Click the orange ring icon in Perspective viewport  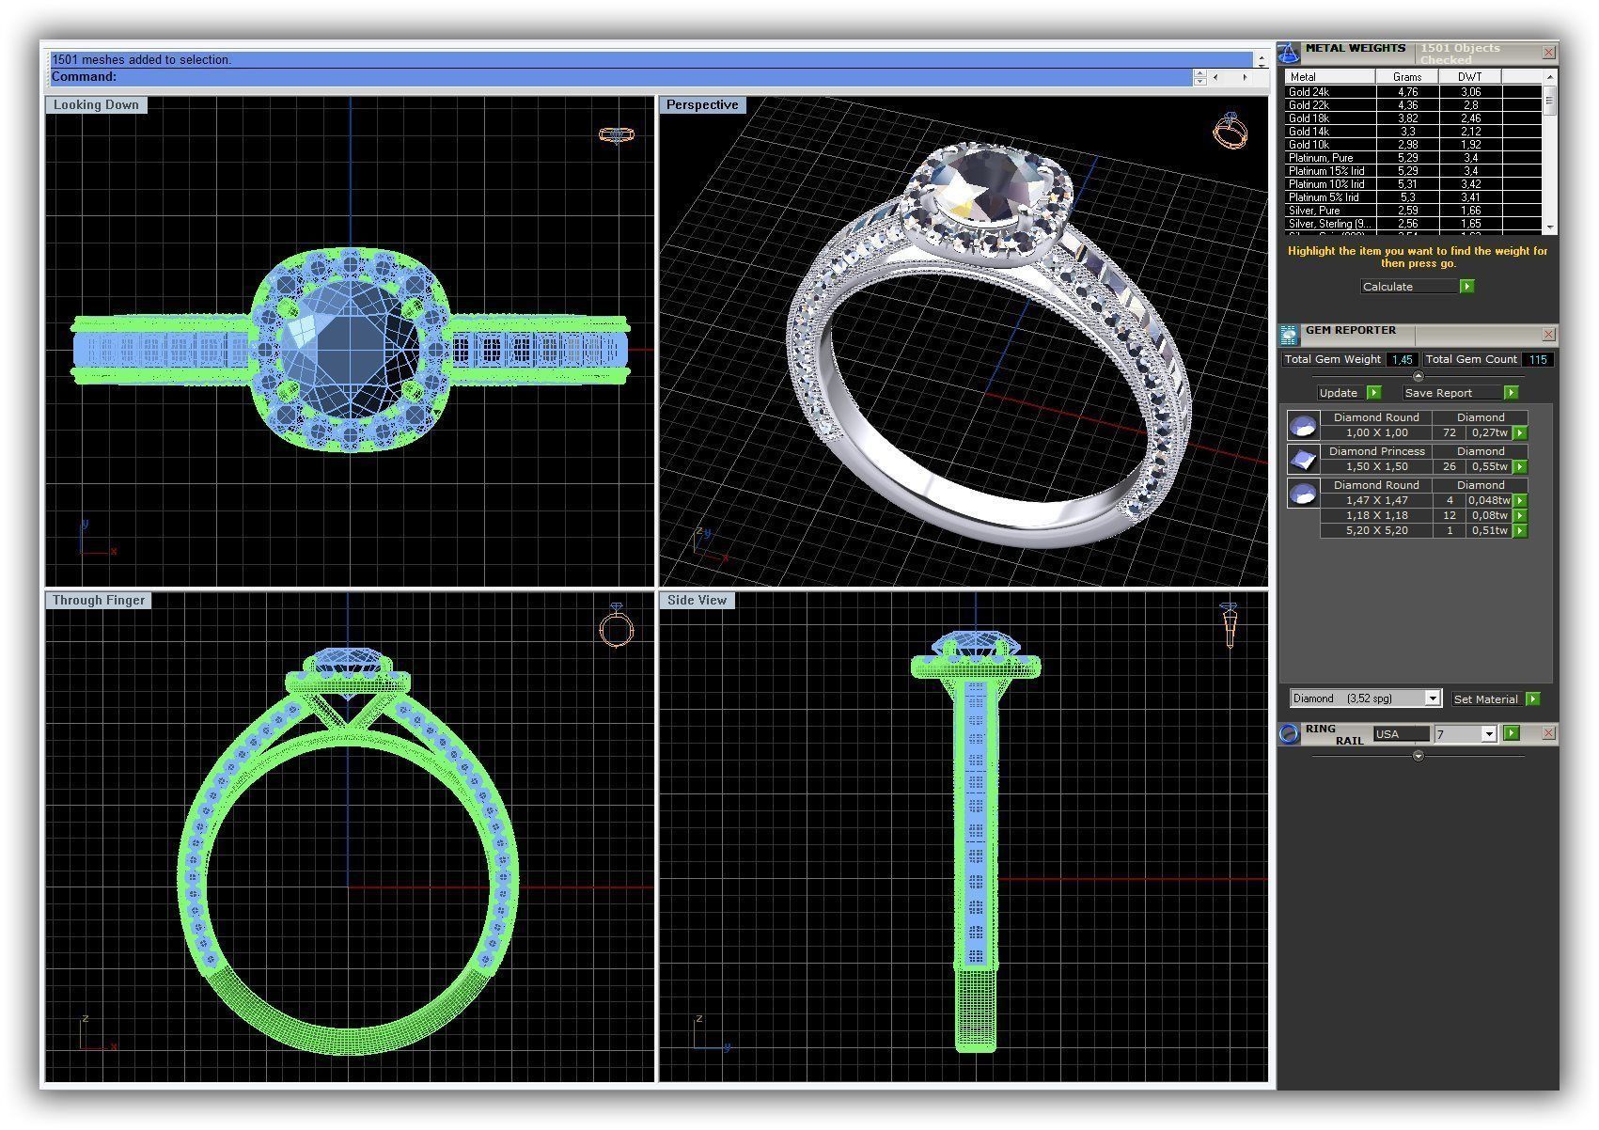point(1230,131)
